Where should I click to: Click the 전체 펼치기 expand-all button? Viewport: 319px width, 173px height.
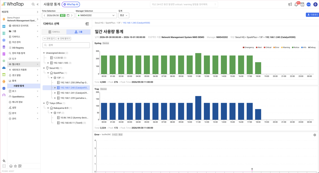[x=64, y=39]
